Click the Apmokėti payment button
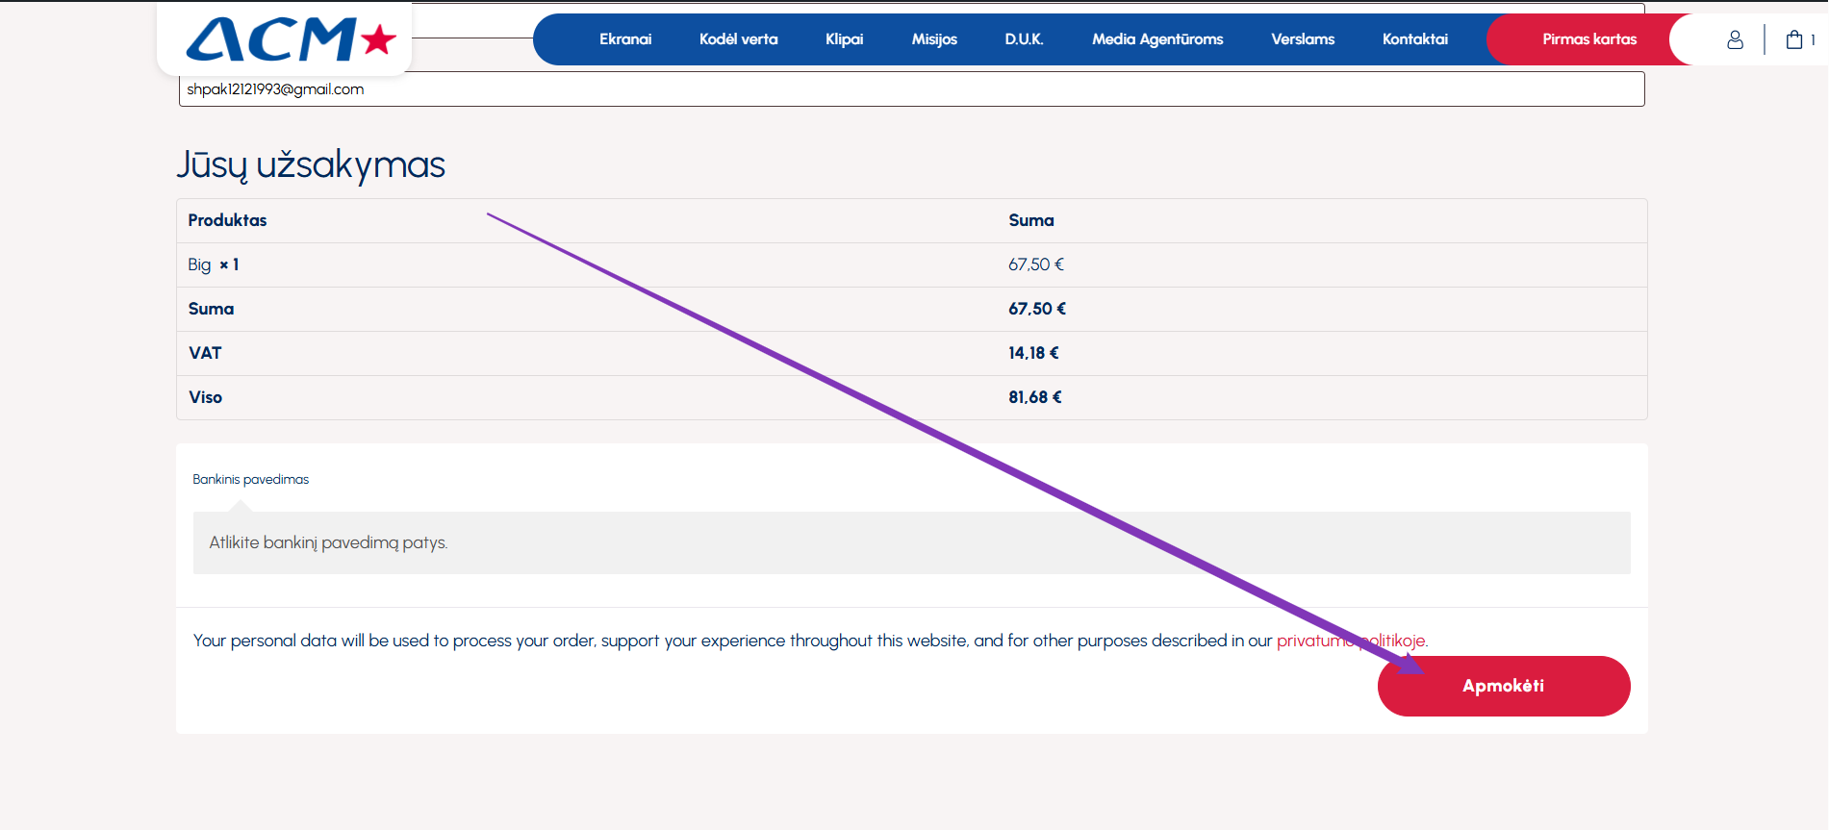The image size is (1829, 830). click(1503, 686)
